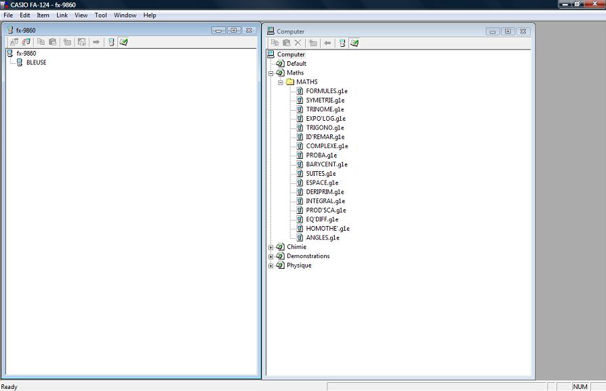Select the HOMOTHE'.g1e file

(x=327, y=228)
